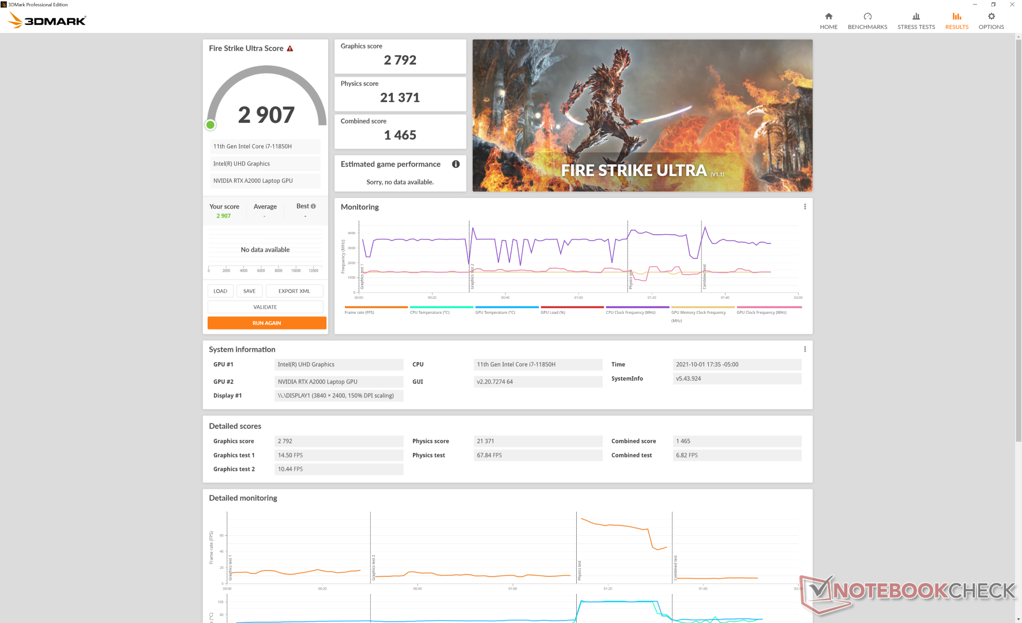The image size is (1022, 623).
Task: Click the Graphics test 1 value 14.50 FPS
Action: click(x=339, y=456)
